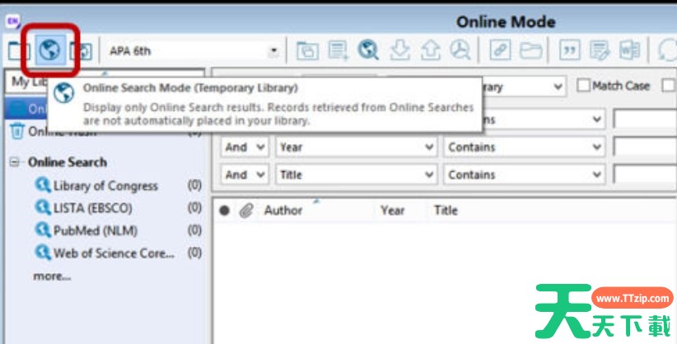677x344 pixels.
Task: Click the more... link under Online Search
Action: point(52,277)
